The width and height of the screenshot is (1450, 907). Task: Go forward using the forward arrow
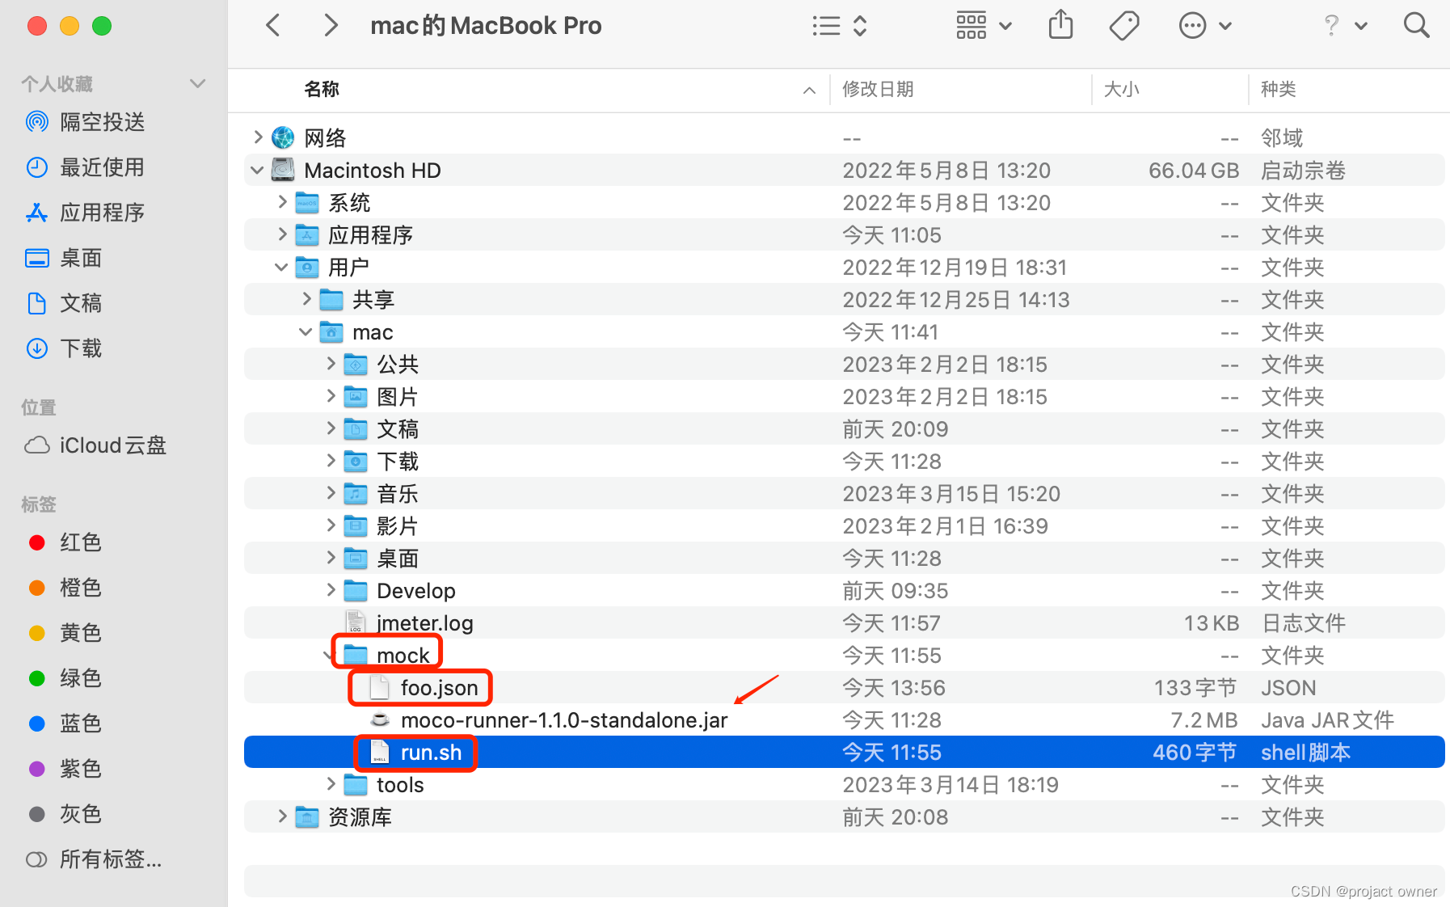(331, 25)
